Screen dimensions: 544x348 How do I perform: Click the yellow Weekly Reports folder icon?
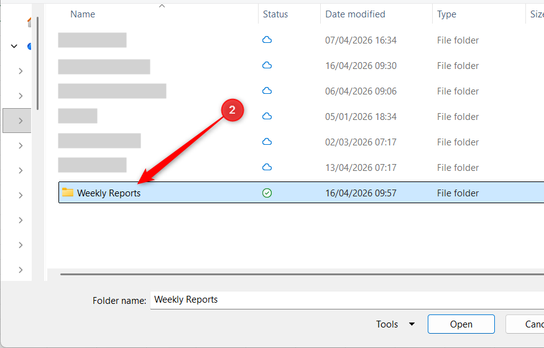click(68, 193)
